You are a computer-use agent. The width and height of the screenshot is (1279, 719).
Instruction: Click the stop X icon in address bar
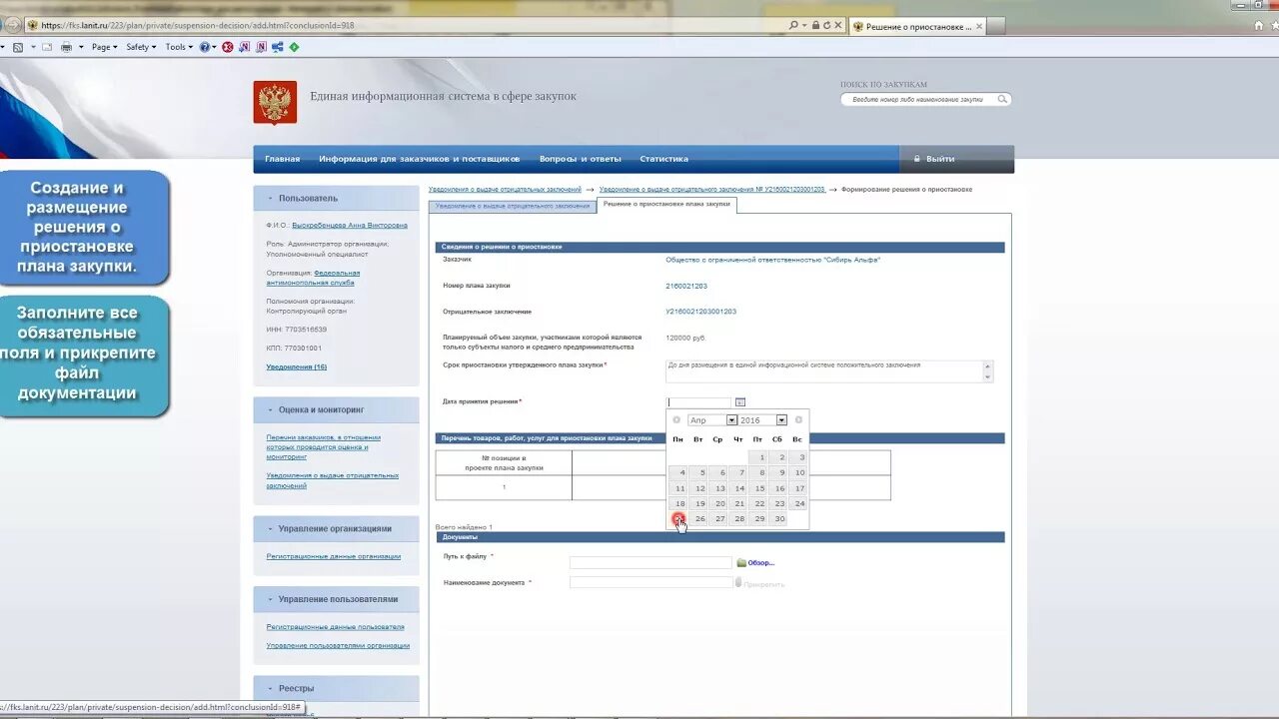point(838,25)
